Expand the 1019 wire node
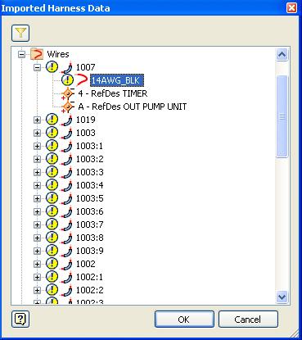 [x=37, y=120]
